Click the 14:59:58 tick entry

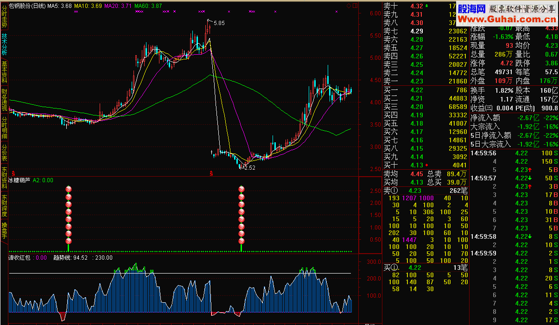(x=514, y=236)
